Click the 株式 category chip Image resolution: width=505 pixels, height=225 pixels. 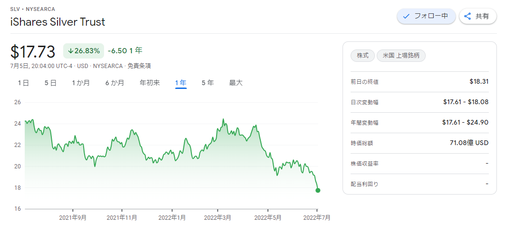(x=363, y=56)
